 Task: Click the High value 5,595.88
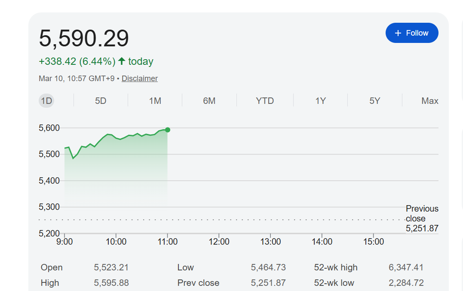[x=111, y=283]
